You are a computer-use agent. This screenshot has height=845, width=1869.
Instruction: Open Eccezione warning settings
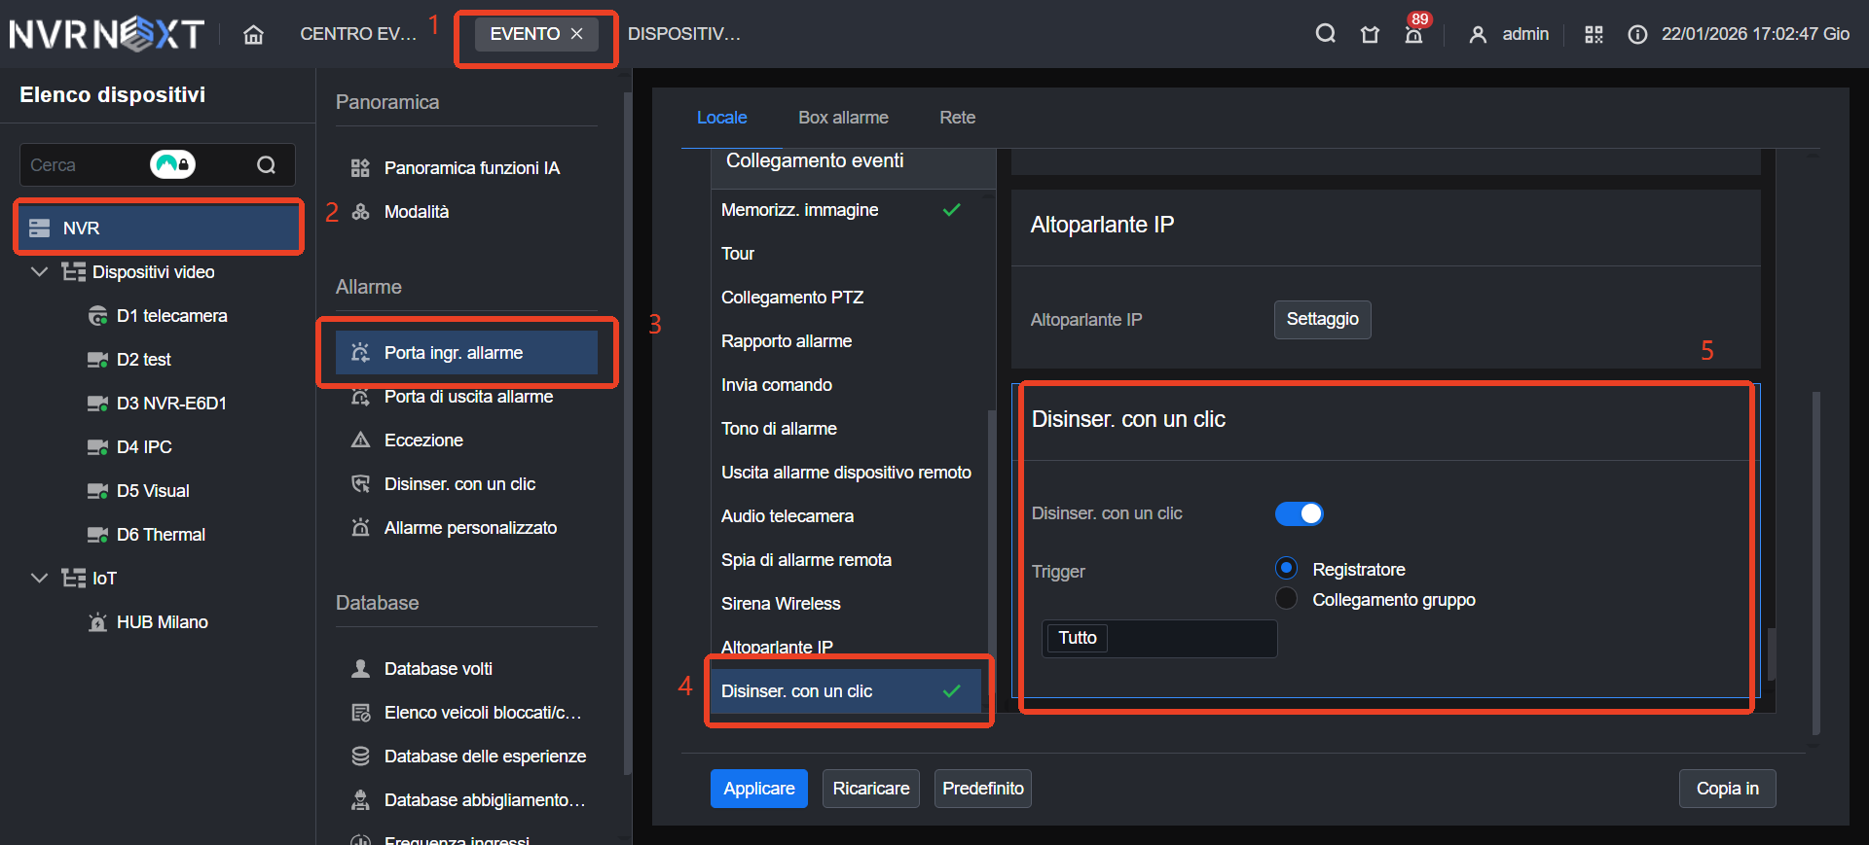pos(466,440)
